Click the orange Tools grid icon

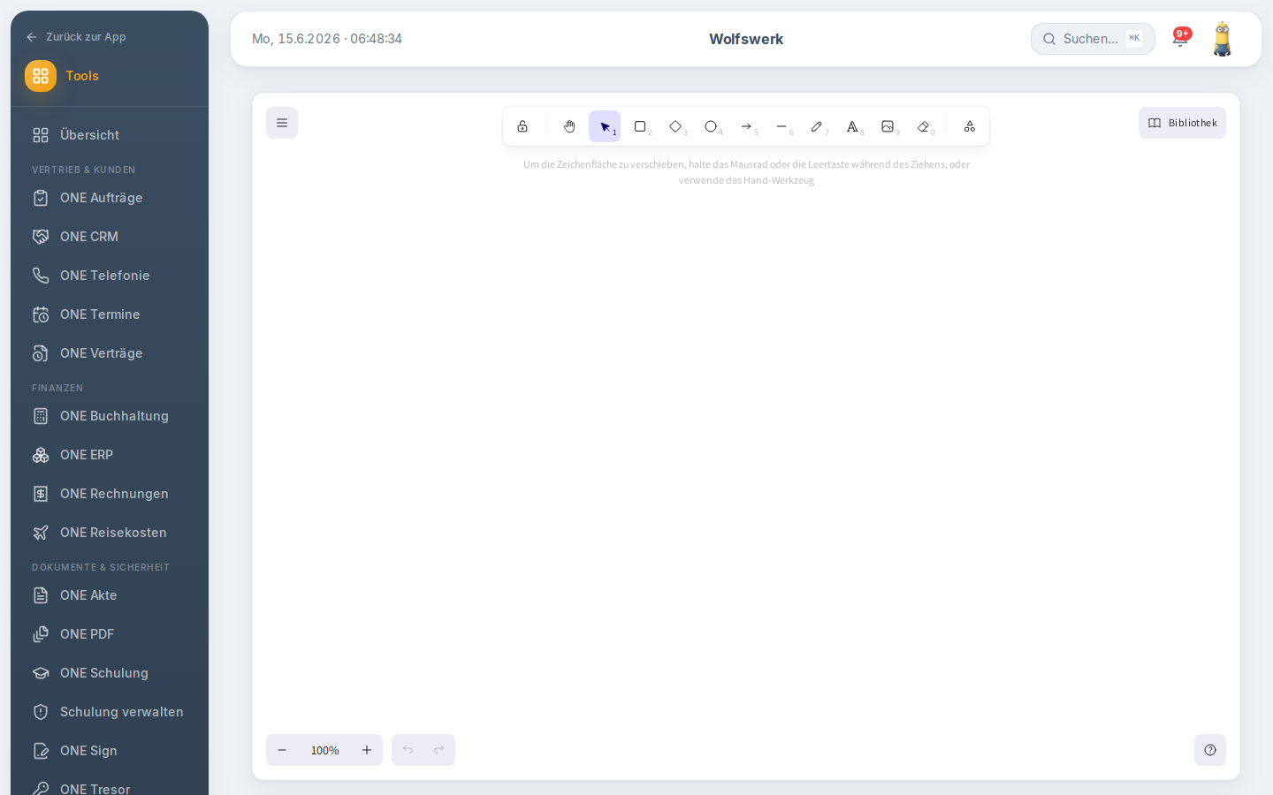pyautogui.click(x=41, y=76)
